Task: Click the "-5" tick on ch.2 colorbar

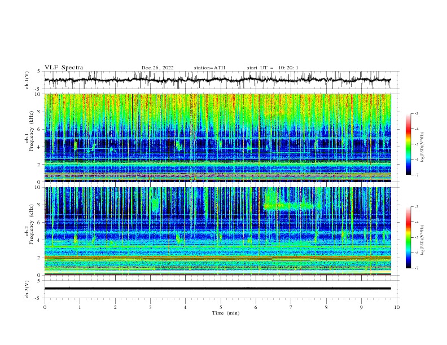Action: click(x=417, y=237)
